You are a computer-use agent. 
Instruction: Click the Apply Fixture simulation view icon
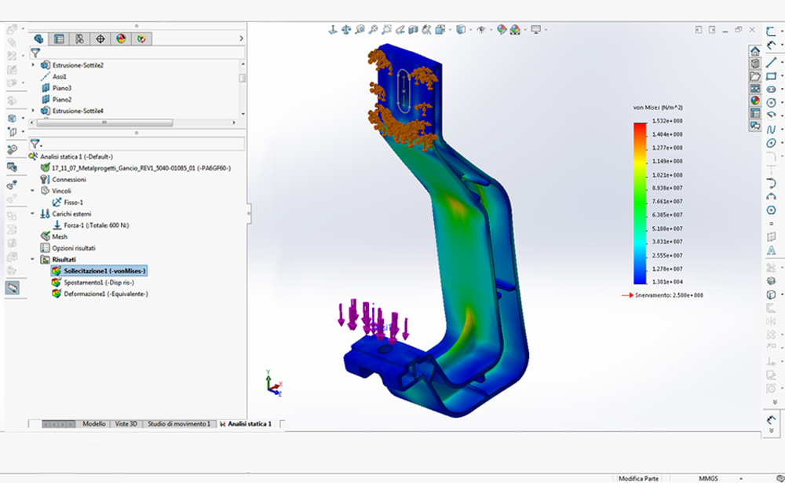pyautogui.click(x=332, y=30)
